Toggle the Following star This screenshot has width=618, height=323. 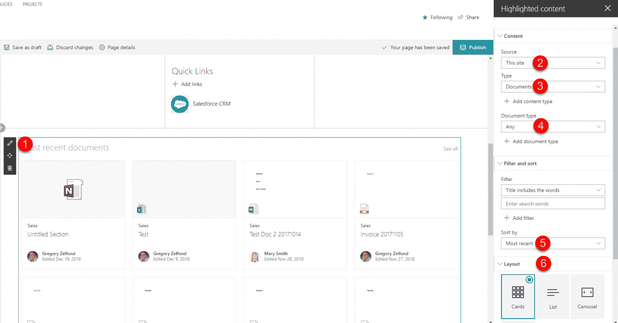pyautogui.click(x=425, y=17)
